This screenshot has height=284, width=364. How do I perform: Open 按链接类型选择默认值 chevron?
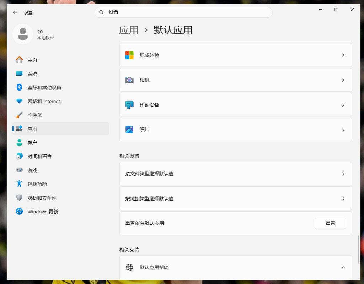coord(343,198)
